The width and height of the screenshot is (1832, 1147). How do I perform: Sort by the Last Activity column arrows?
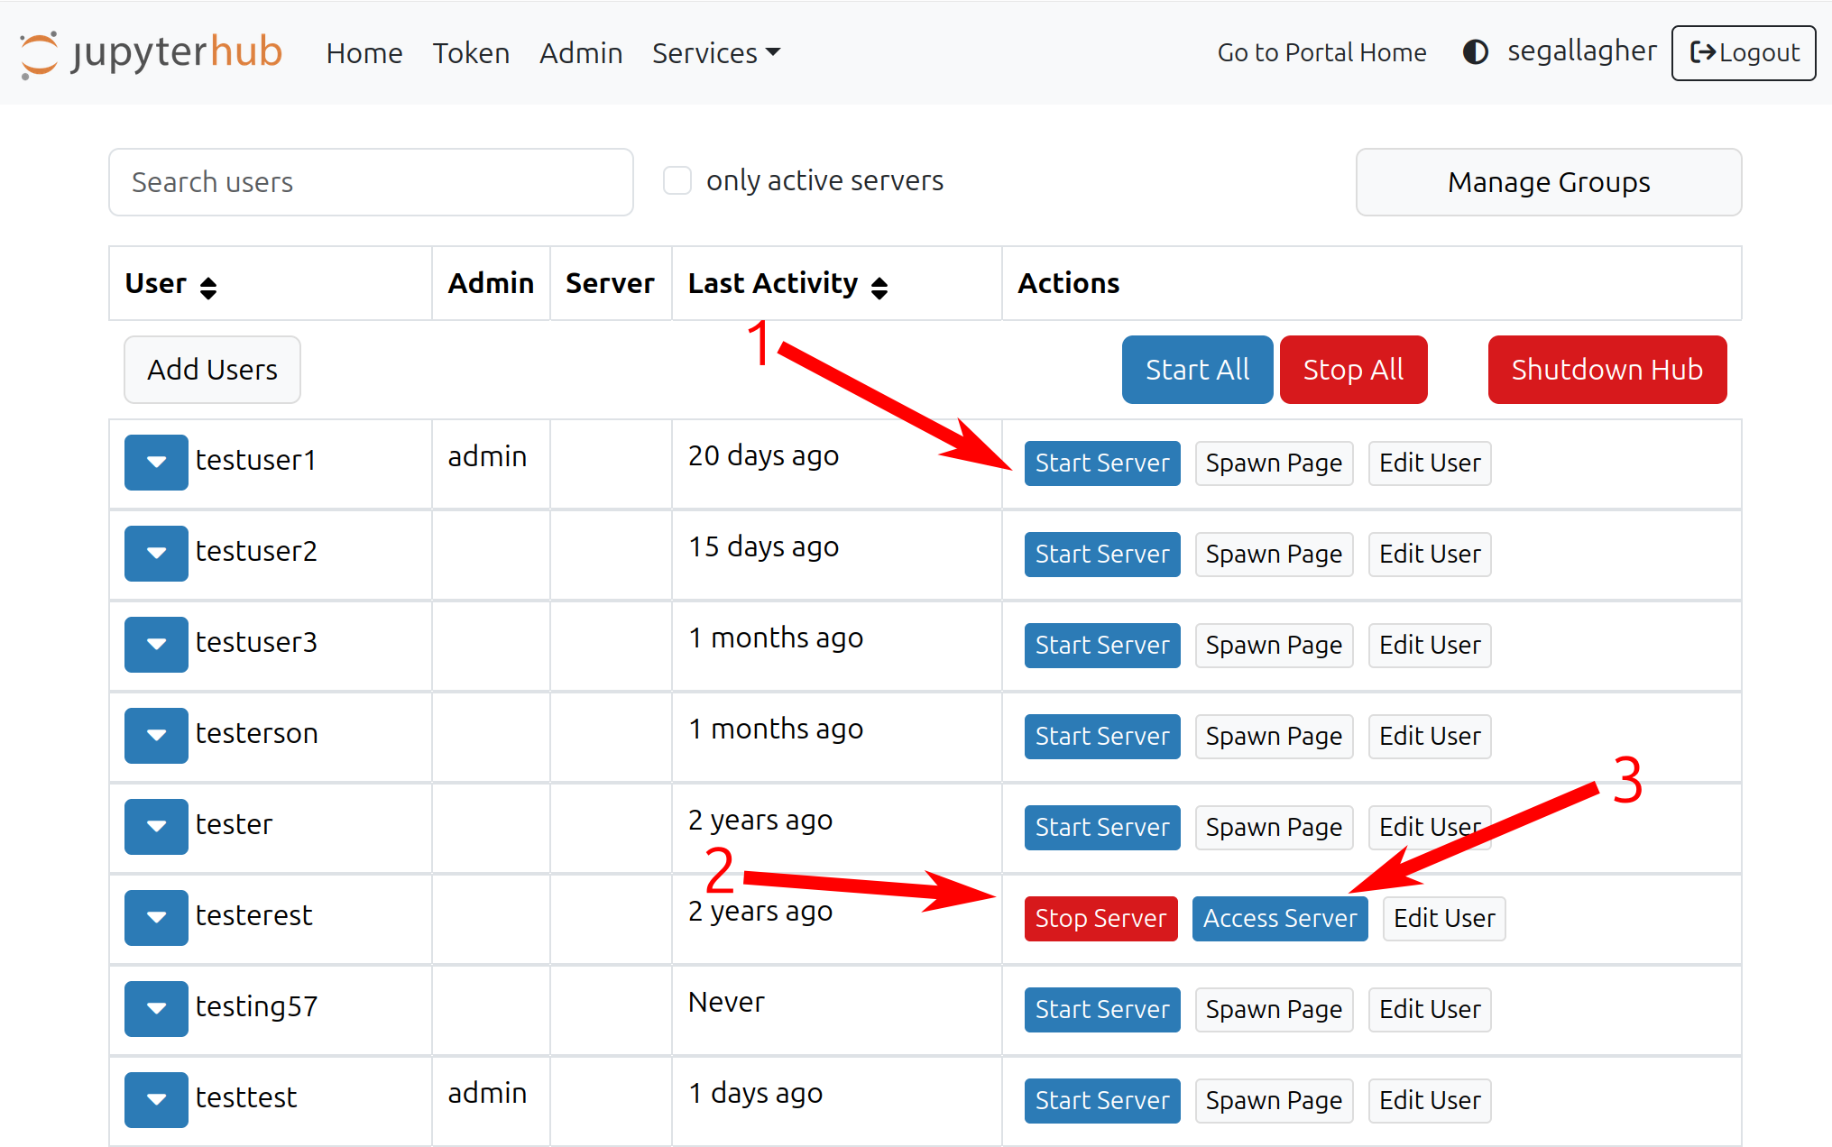[879, 287]
